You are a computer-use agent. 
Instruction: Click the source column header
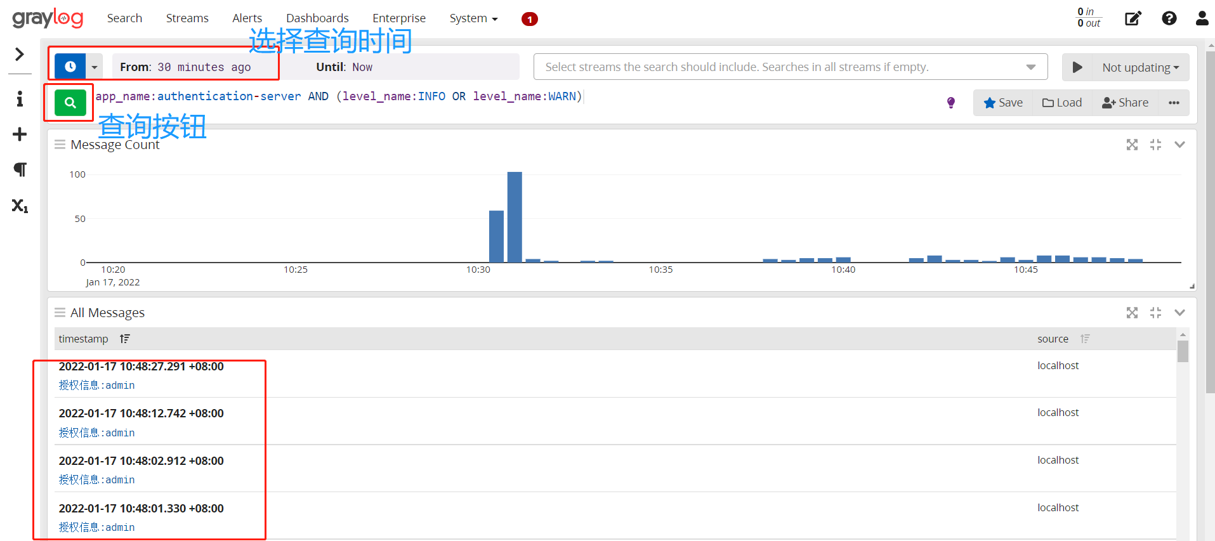(x=1053, y=339)
